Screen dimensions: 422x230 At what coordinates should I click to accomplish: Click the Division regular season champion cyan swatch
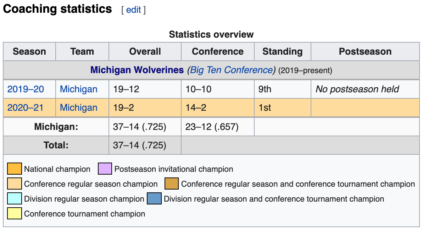15,199
